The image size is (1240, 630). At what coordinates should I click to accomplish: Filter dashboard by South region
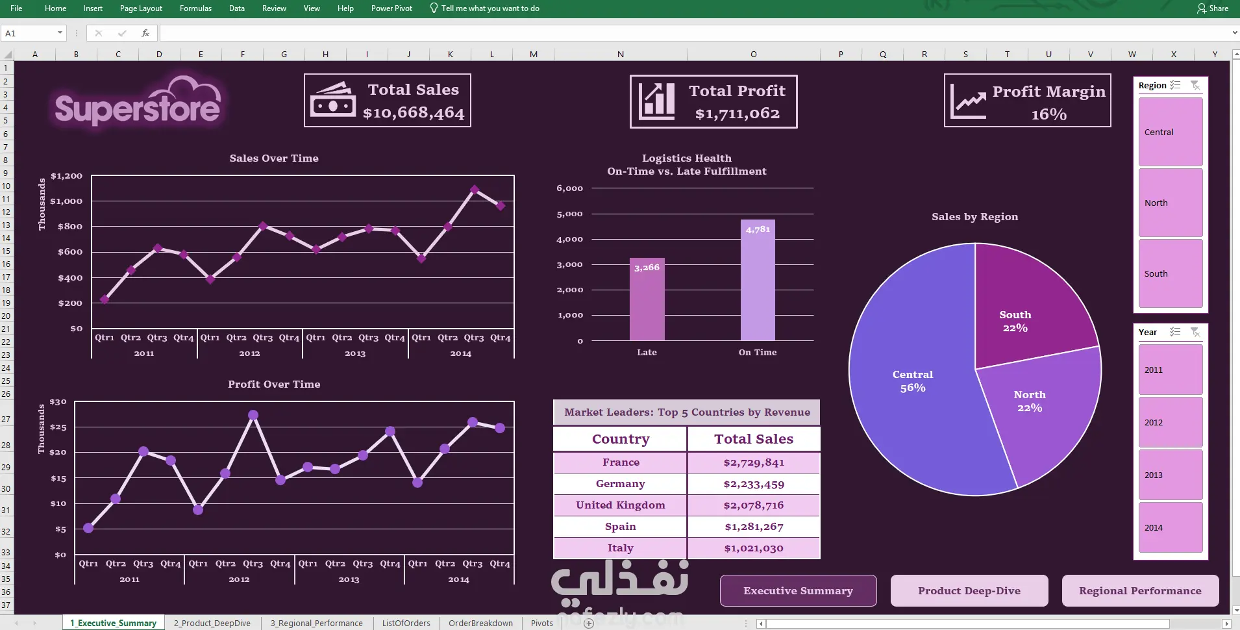pyautogui.click(x=1171, y=273)
